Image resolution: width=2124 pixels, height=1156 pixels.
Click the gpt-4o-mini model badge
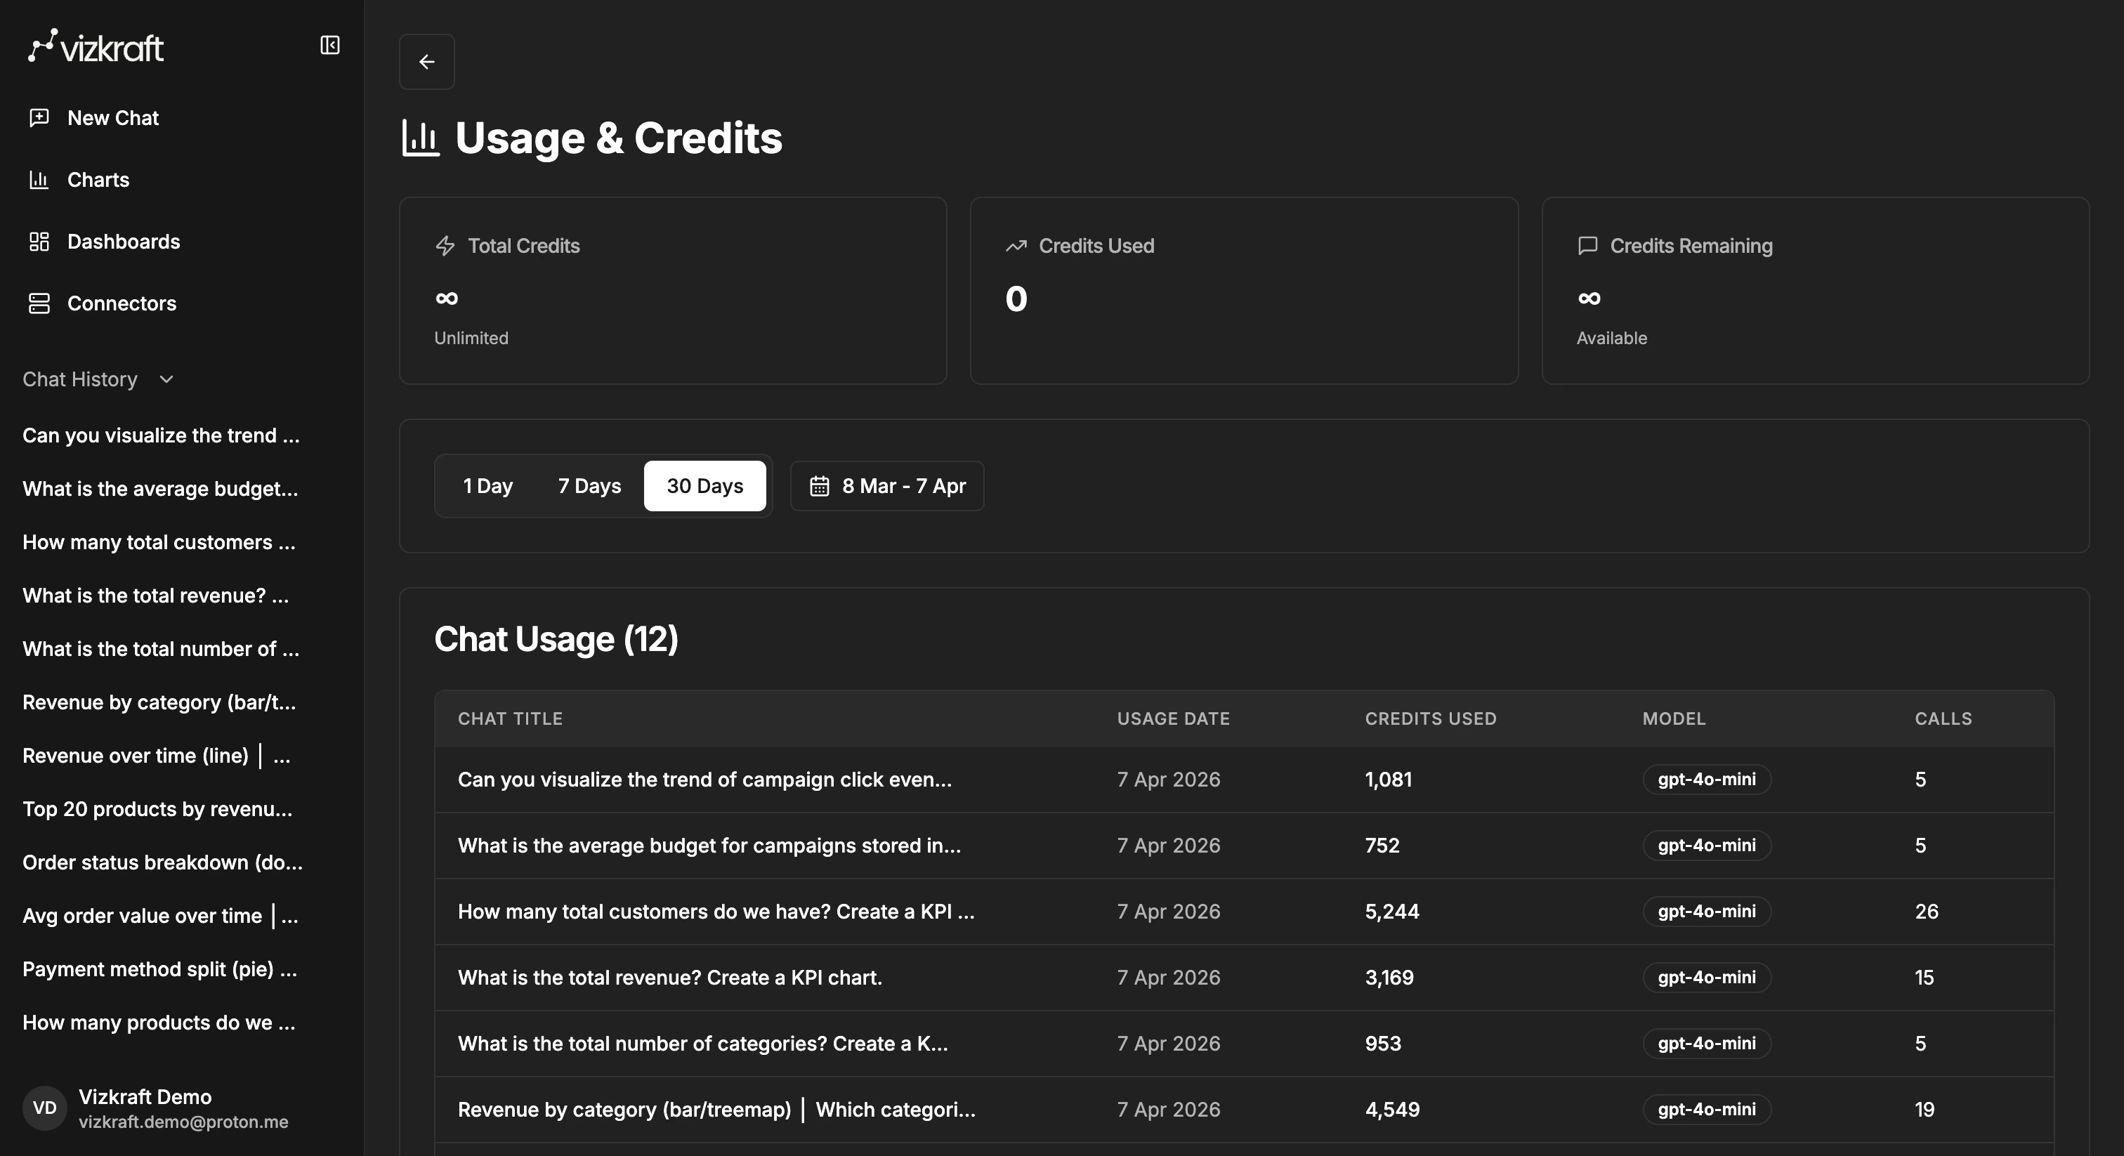click(1706, 779)
